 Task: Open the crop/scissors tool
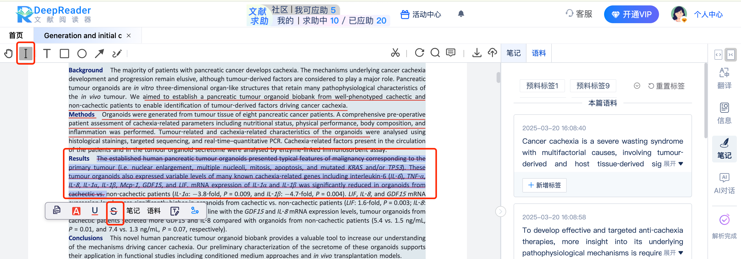point(395,53)
